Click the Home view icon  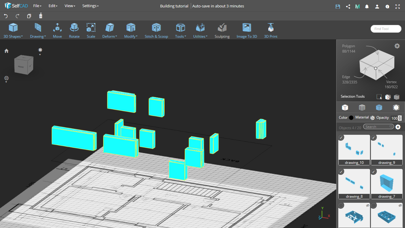tap(7, 51)
